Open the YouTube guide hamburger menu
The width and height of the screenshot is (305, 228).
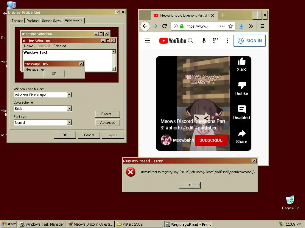coord(147,40)
